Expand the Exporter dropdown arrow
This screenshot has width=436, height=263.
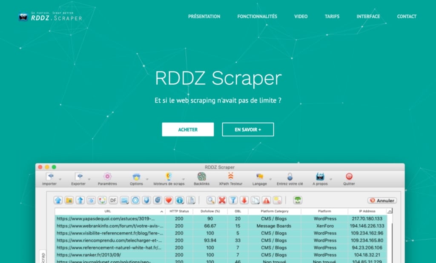tap(89, 179)
